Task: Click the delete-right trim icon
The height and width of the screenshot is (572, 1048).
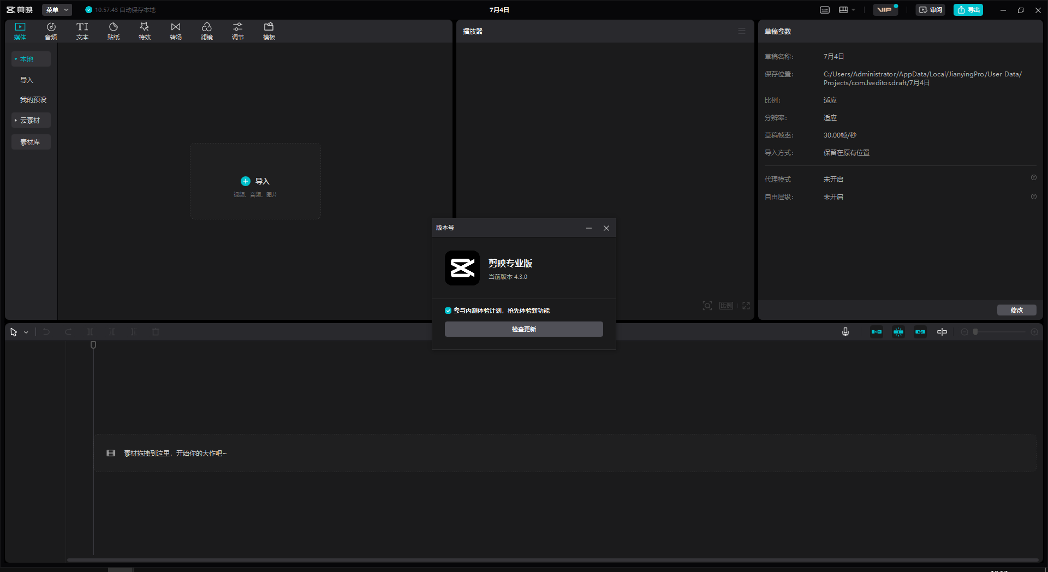Action: coord(134,332)
